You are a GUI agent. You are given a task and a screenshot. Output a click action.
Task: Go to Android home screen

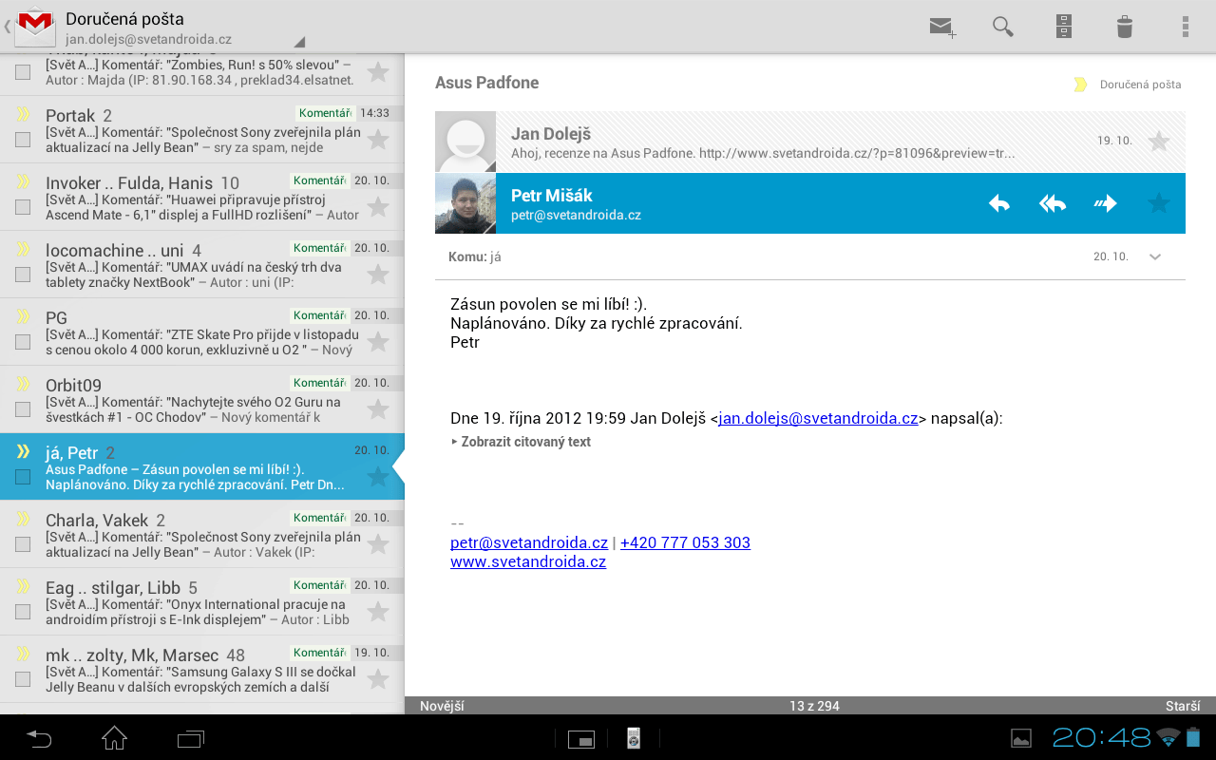pos(114,737)
